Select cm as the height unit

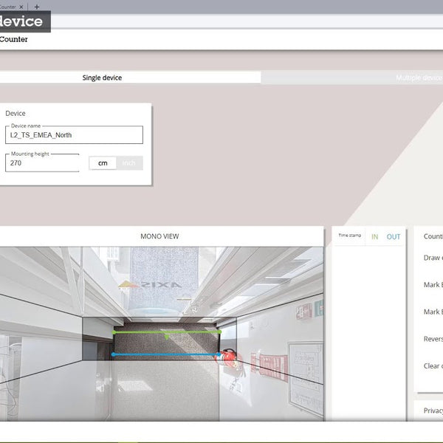point(103,163)
